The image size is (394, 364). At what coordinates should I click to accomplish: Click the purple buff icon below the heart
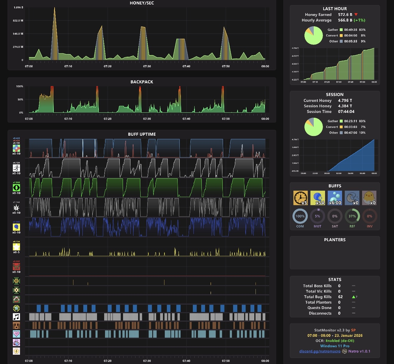(16, 342)
